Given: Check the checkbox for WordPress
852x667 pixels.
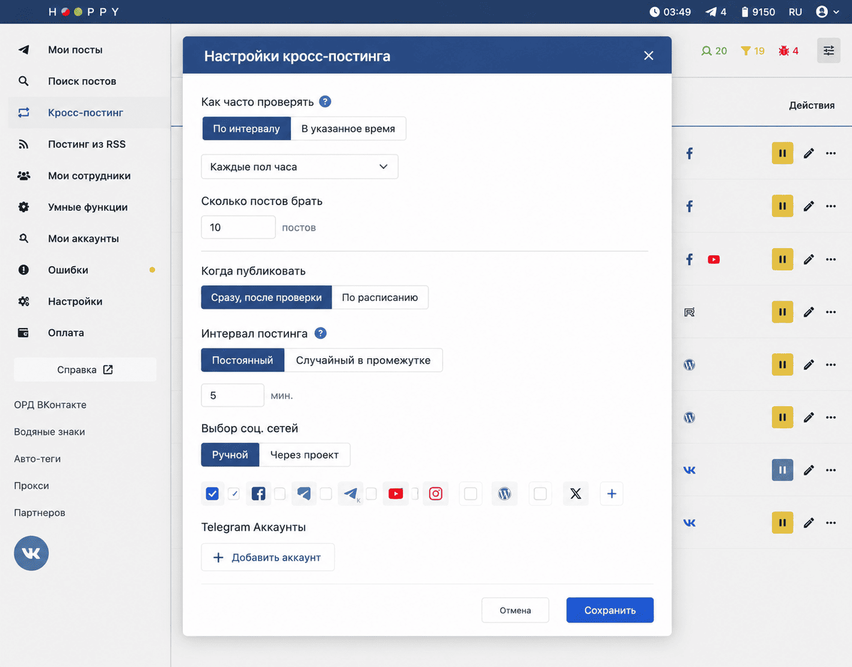Looking at the screenshot, I should tap(471, 494).
